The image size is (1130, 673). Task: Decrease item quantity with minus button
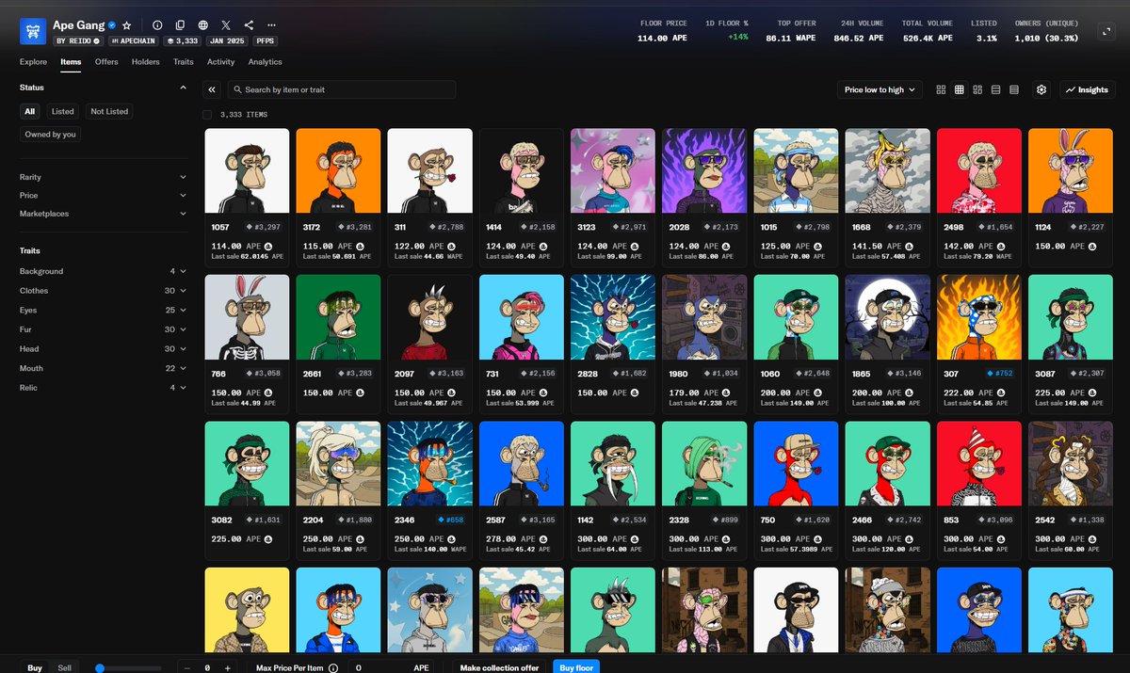point(187,667)
